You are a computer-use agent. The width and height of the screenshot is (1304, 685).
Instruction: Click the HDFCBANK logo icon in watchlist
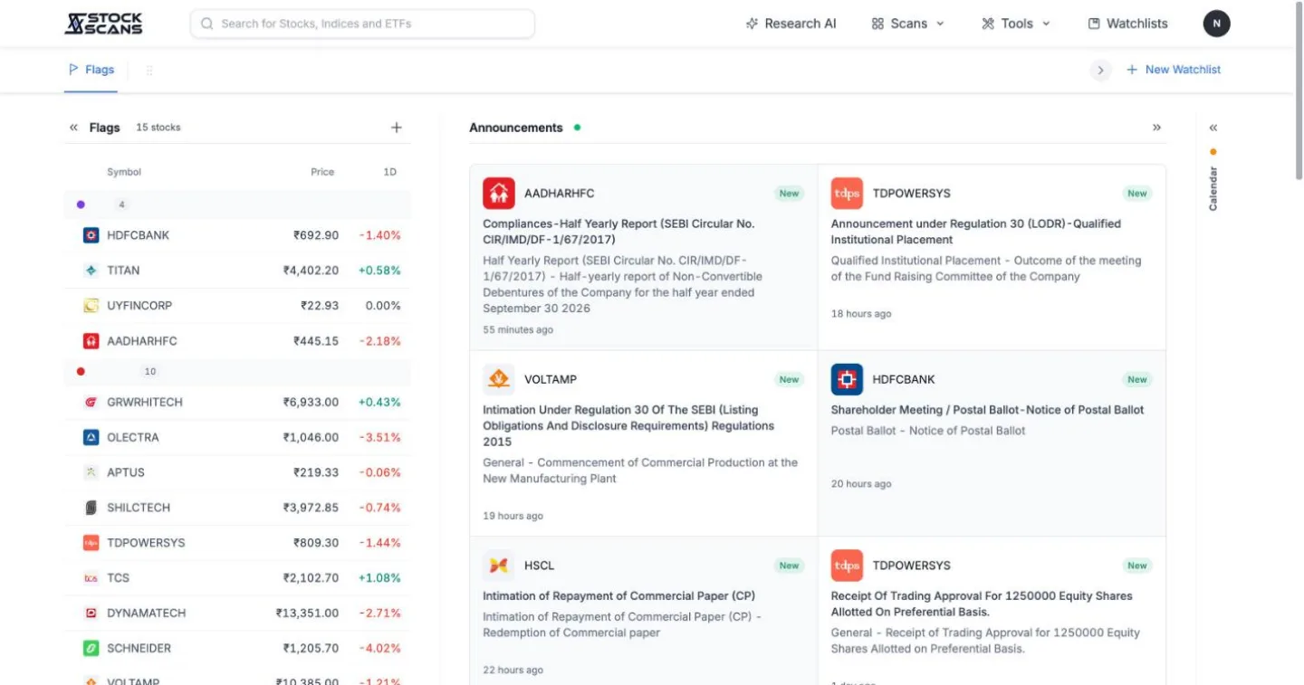point(91,235)
